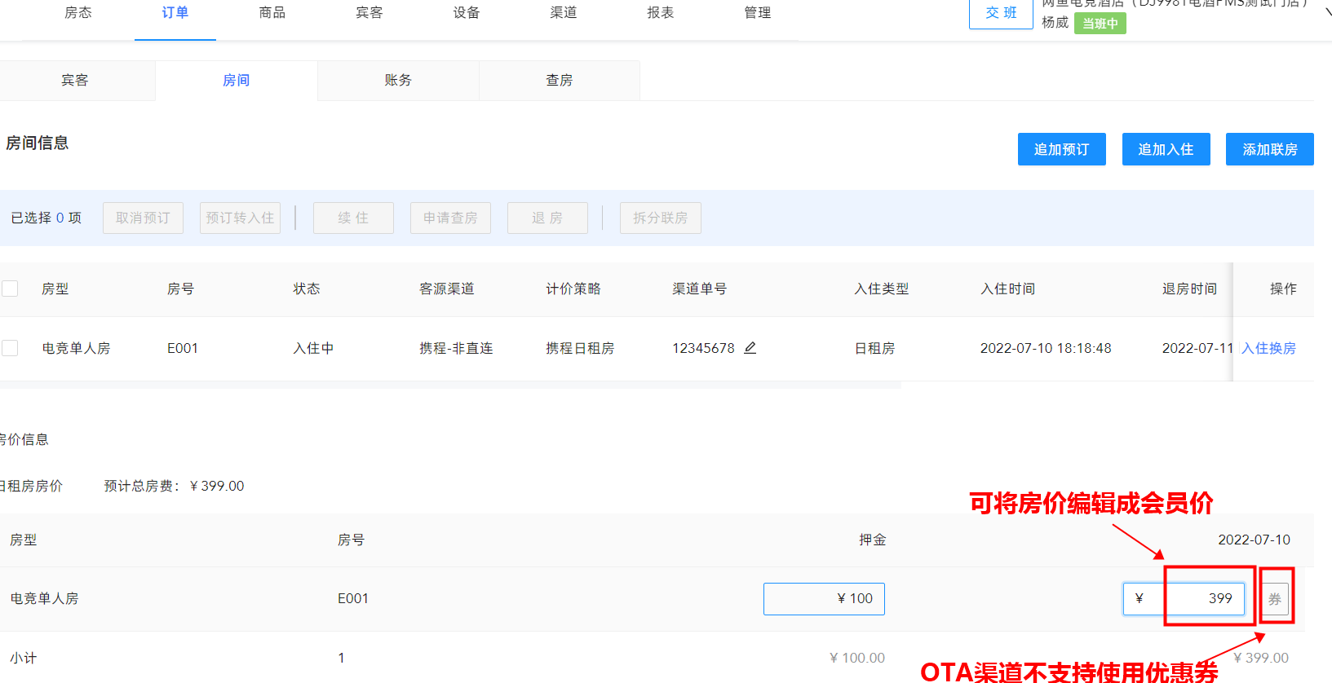Click the 当班中 status badge
The height and width of the screenshot is (683, 1332).
tap(1100, 24)
